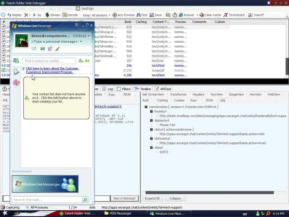289x217 pixels.
Task: Click the Messenger display picture
Action: coord(22,41)
